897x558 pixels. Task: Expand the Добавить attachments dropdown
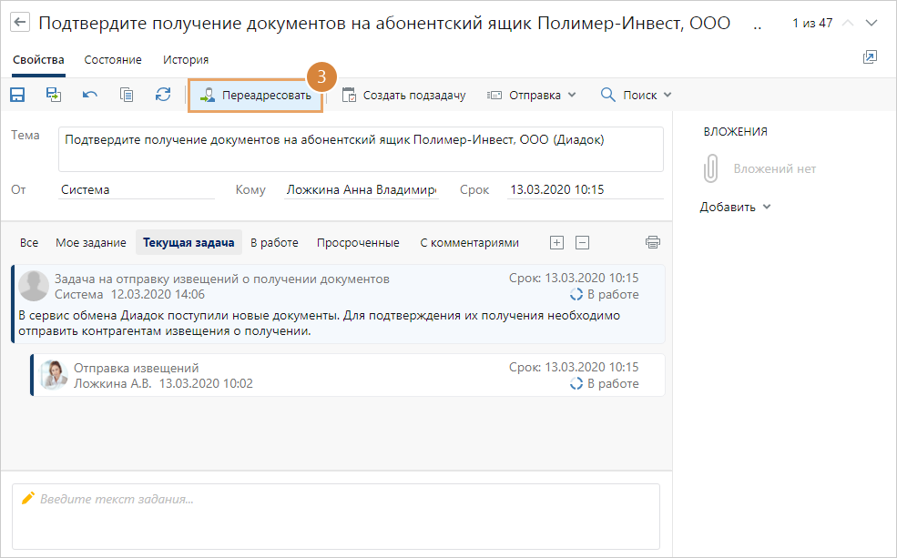coord(735,207)
